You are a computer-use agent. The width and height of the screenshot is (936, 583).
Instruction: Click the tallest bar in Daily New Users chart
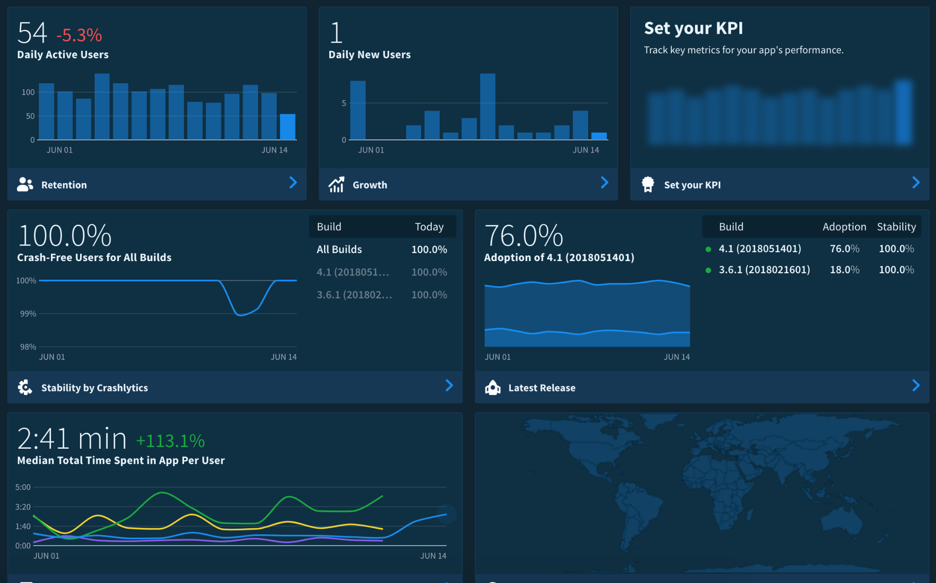(487, 107)
